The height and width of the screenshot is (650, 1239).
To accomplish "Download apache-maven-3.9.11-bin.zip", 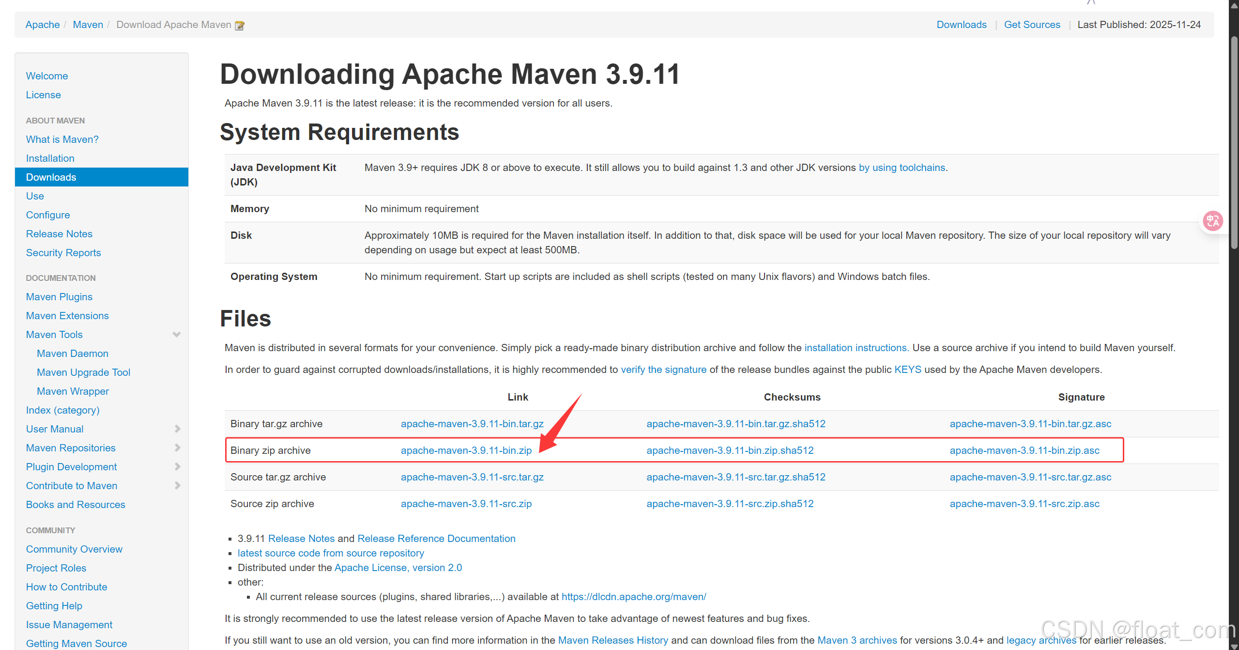I will coord(466,450).
